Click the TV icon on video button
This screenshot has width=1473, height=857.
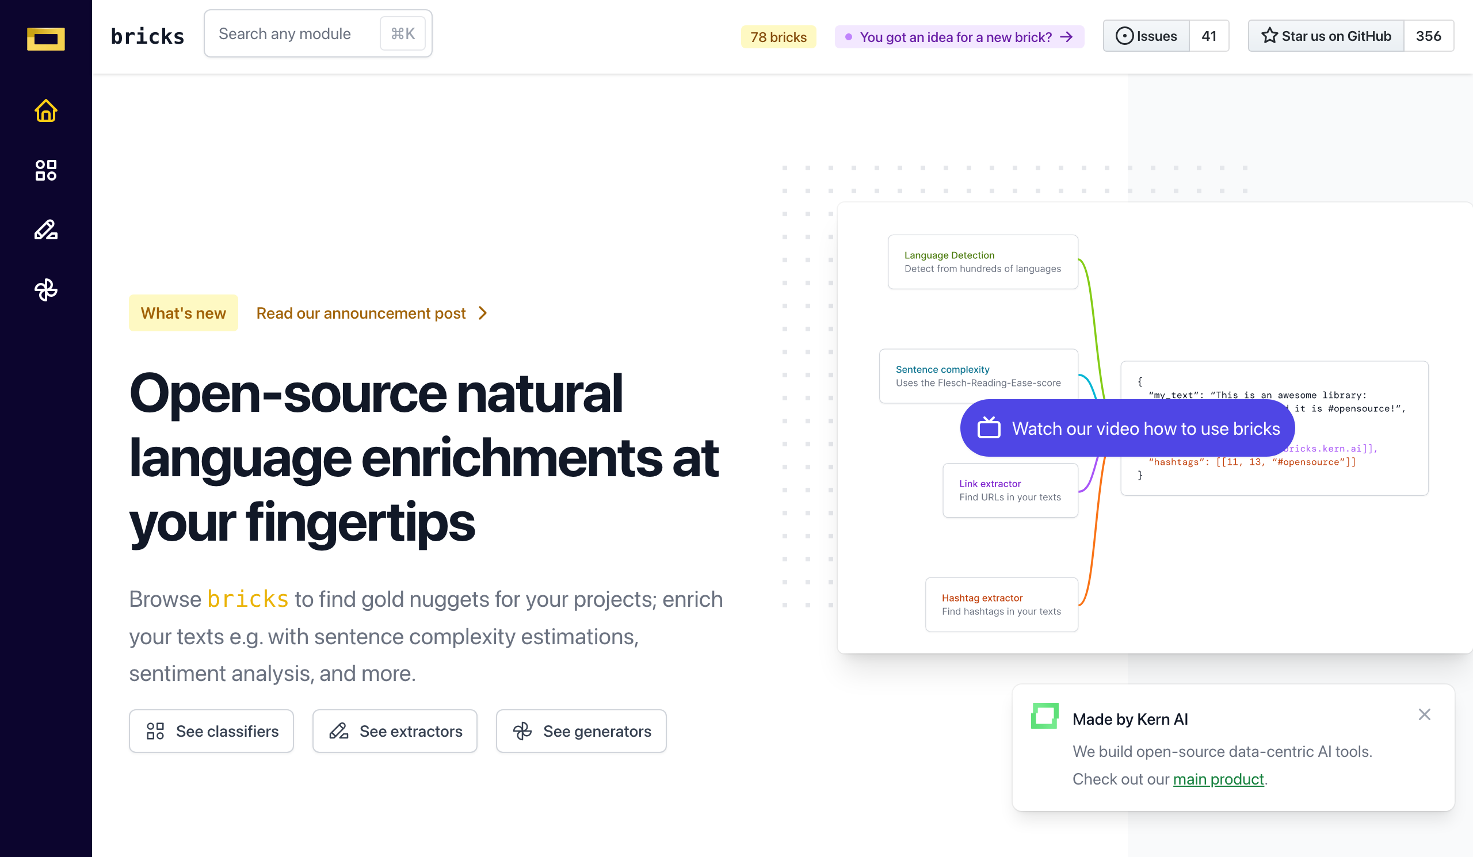989,427
